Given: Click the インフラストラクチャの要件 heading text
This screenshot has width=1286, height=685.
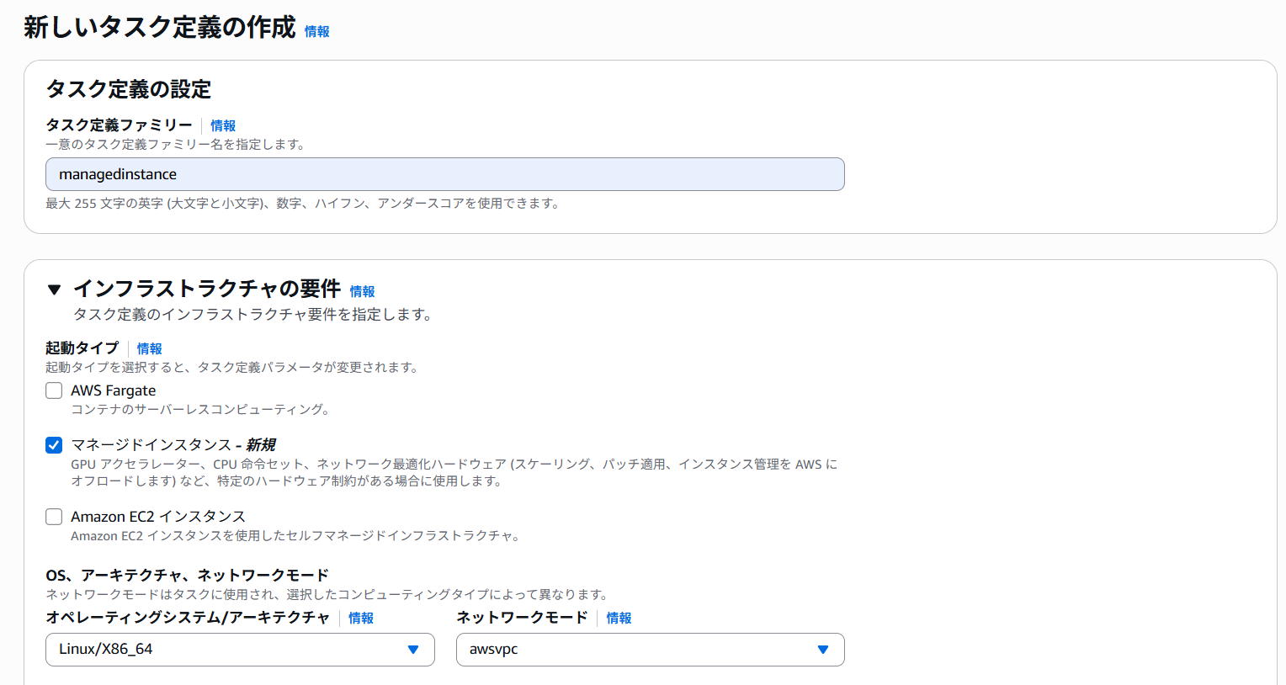Looking at the screenshot, I should (x=207, y=289).
